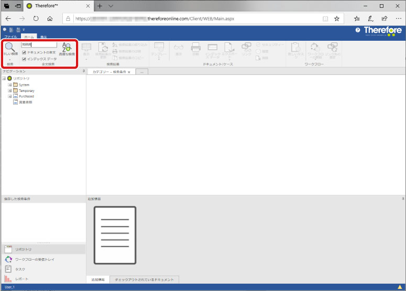Click the document preview thumbnail
The image size is (406, 291).
pyautogui.click(x=115, y=235)
